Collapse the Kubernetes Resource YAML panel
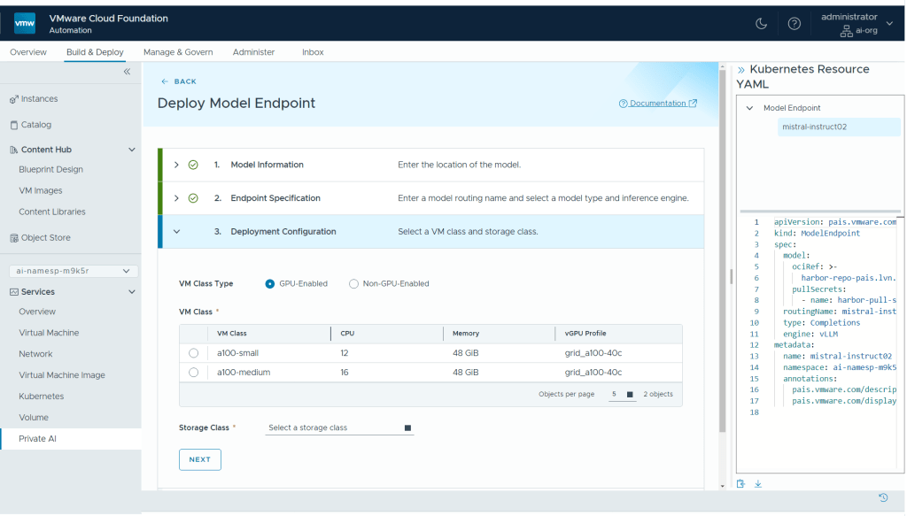This screenshot has width=907, height=516. 741,70
